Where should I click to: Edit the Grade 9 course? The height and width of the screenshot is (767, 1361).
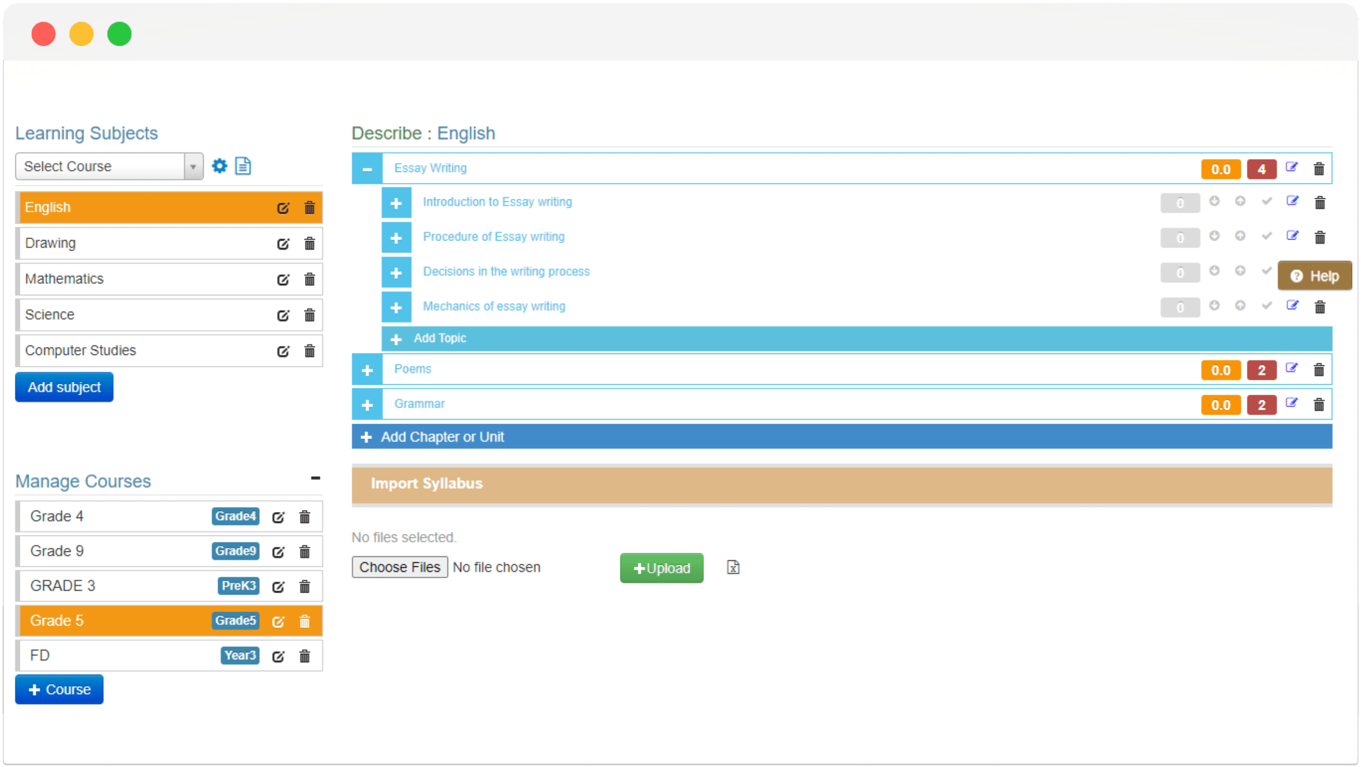[x=279, y=552]
